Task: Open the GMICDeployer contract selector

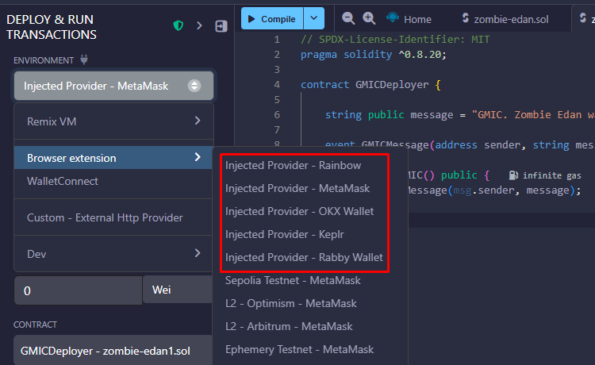Action: (113, 351)
